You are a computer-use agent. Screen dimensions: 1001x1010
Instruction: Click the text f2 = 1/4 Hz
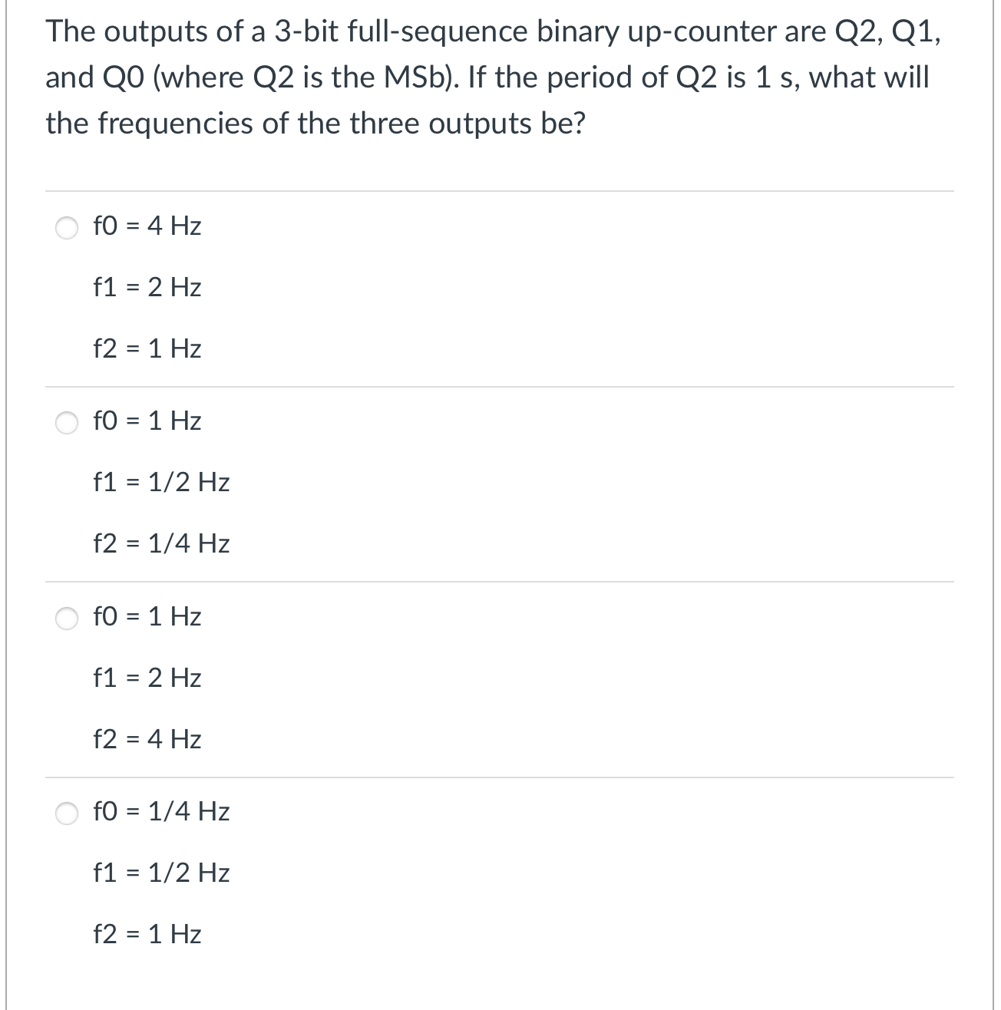coord(159,544)
